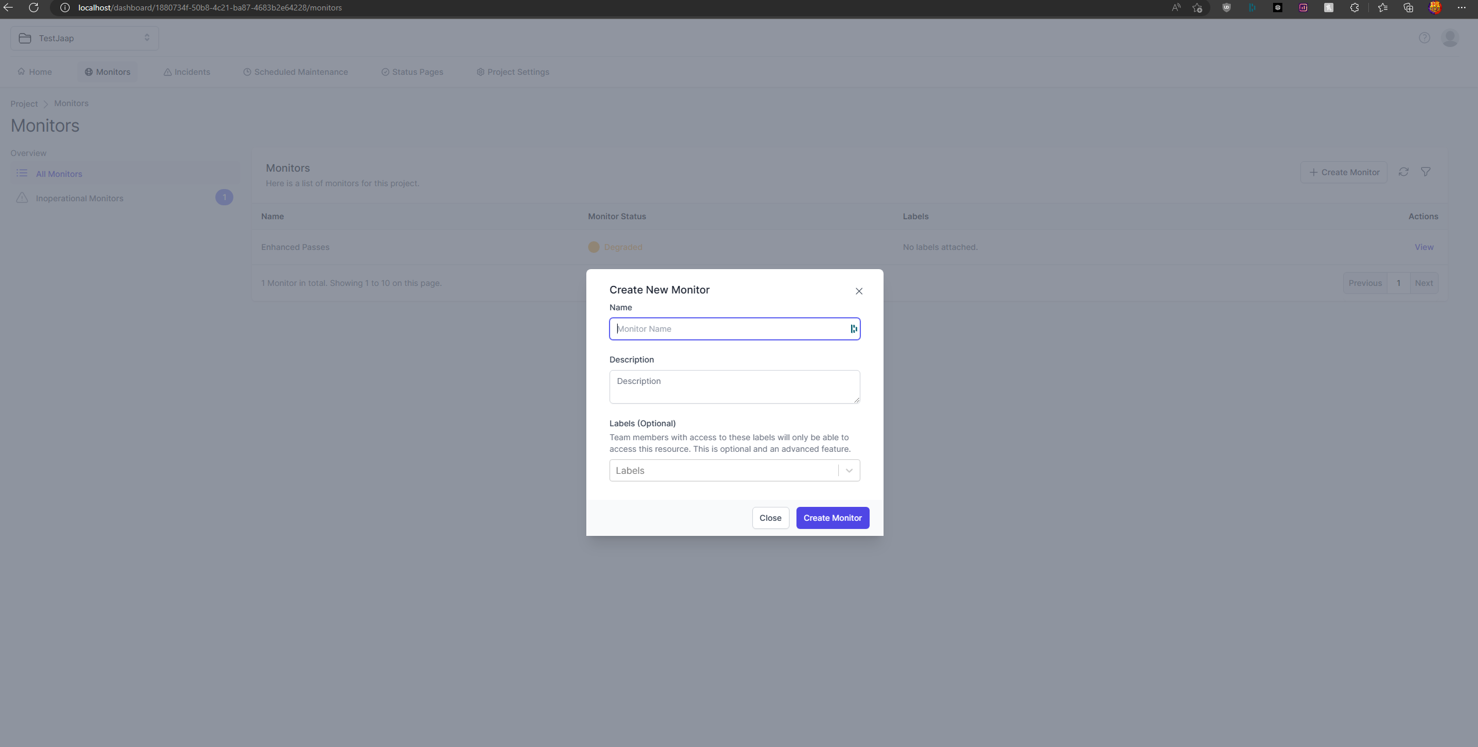Click browser back arrow

pos(8,8)
